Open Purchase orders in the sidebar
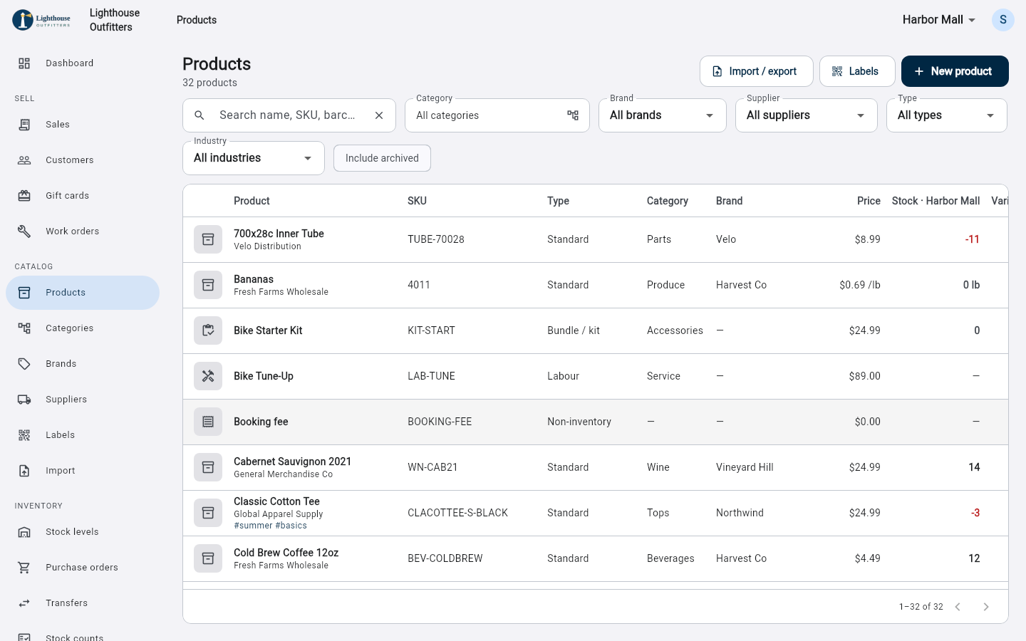 coord(83,568)
